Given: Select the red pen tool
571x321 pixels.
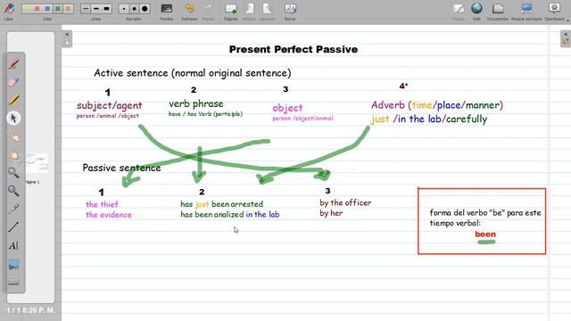Looking at the screenshot, I should coord(14,64).
